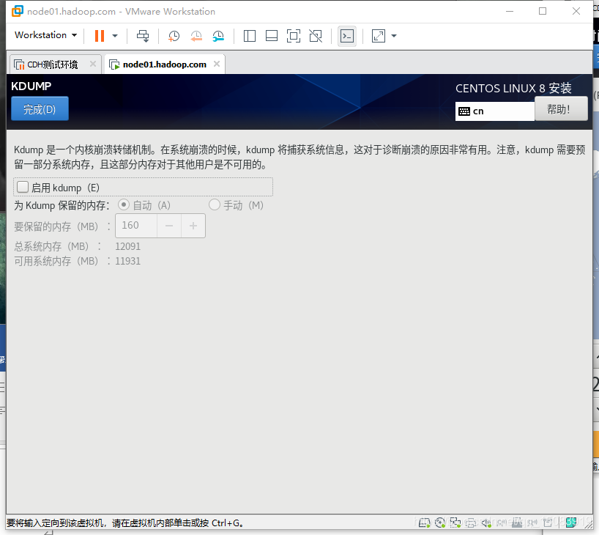Maximize the VMware Workstation window
The height and width of the screenshot is (535, 599).
pos(543,11)
